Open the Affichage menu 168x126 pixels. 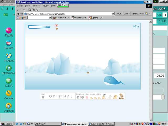coord(37,6)
